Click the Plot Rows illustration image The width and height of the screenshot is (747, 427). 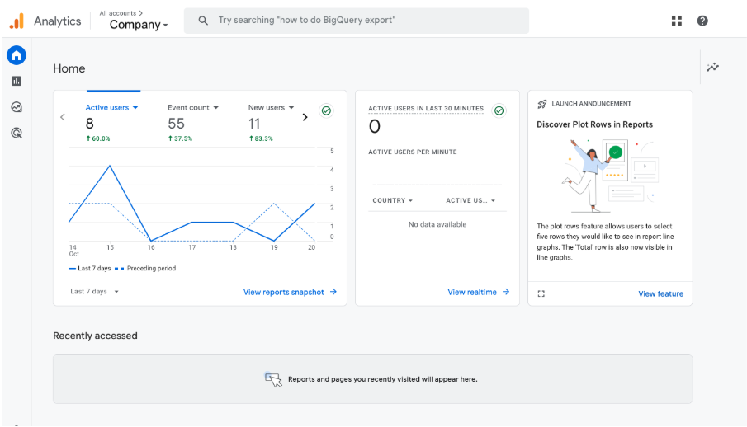(x=610, y=176)
